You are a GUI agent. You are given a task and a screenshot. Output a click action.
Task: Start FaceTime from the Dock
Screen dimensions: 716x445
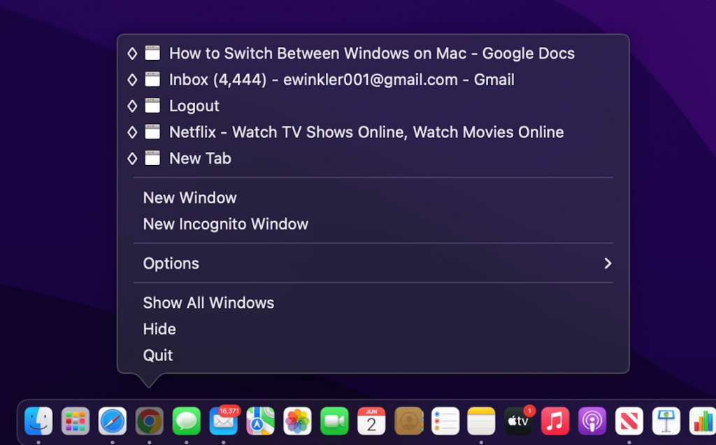tap(334, 421)
